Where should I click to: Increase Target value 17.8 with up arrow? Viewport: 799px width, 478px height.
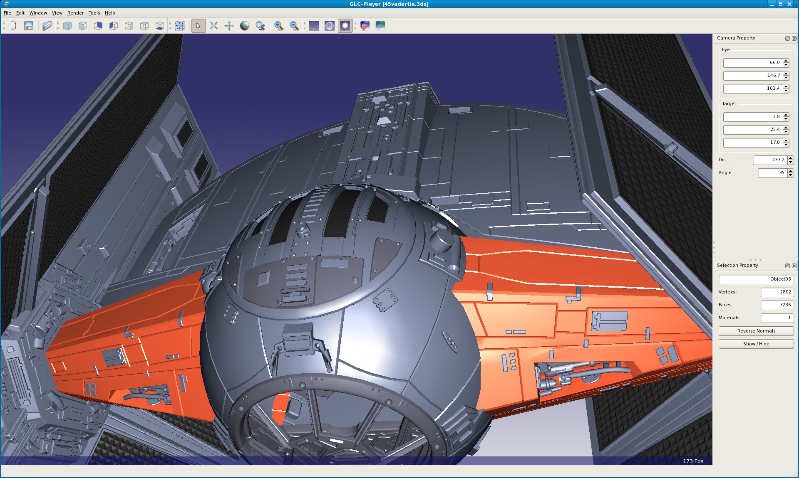[x=786, y=140]
